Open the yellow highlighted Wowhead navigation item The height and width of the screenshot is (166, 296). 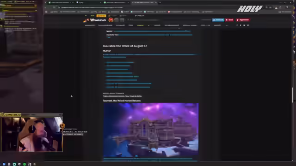coord(140,25)
